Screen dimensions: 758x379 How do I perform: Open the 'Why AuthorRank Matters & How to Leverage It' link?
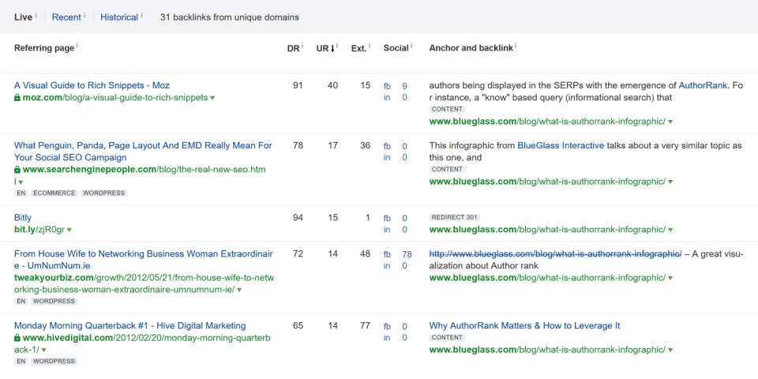[x=524, y=325]
